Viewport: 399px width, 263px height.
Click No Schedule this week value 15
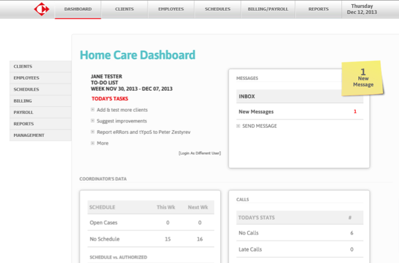tap(167, 239)
